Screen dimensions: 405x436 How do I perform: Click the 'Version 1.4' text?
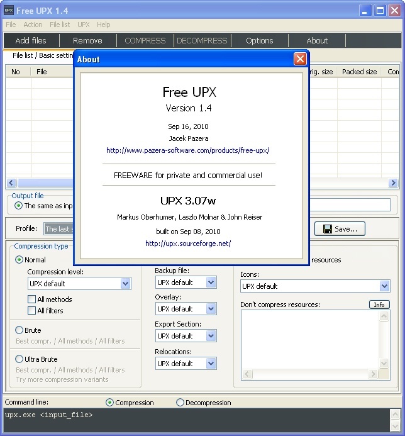coord(189,108)
